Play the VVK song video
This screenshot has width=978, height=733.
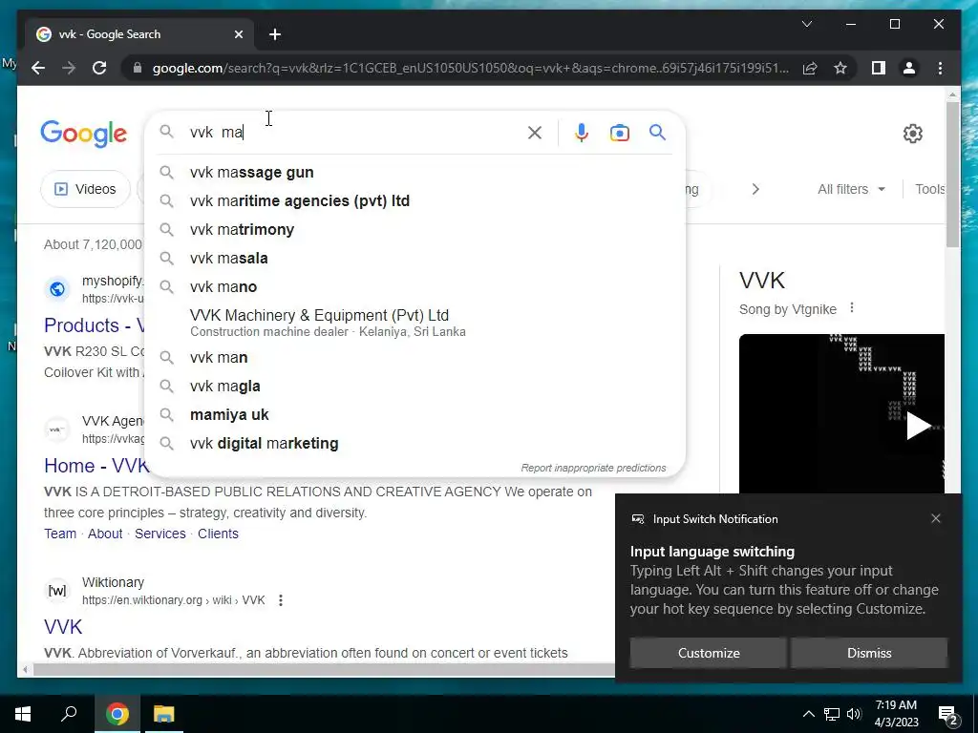click(918, 426)
